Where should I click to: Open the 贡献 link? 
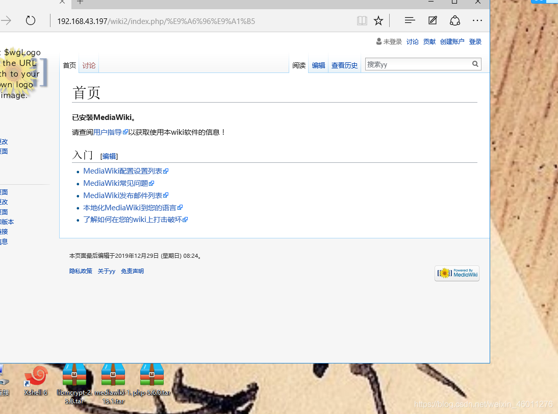coord(429,42)
